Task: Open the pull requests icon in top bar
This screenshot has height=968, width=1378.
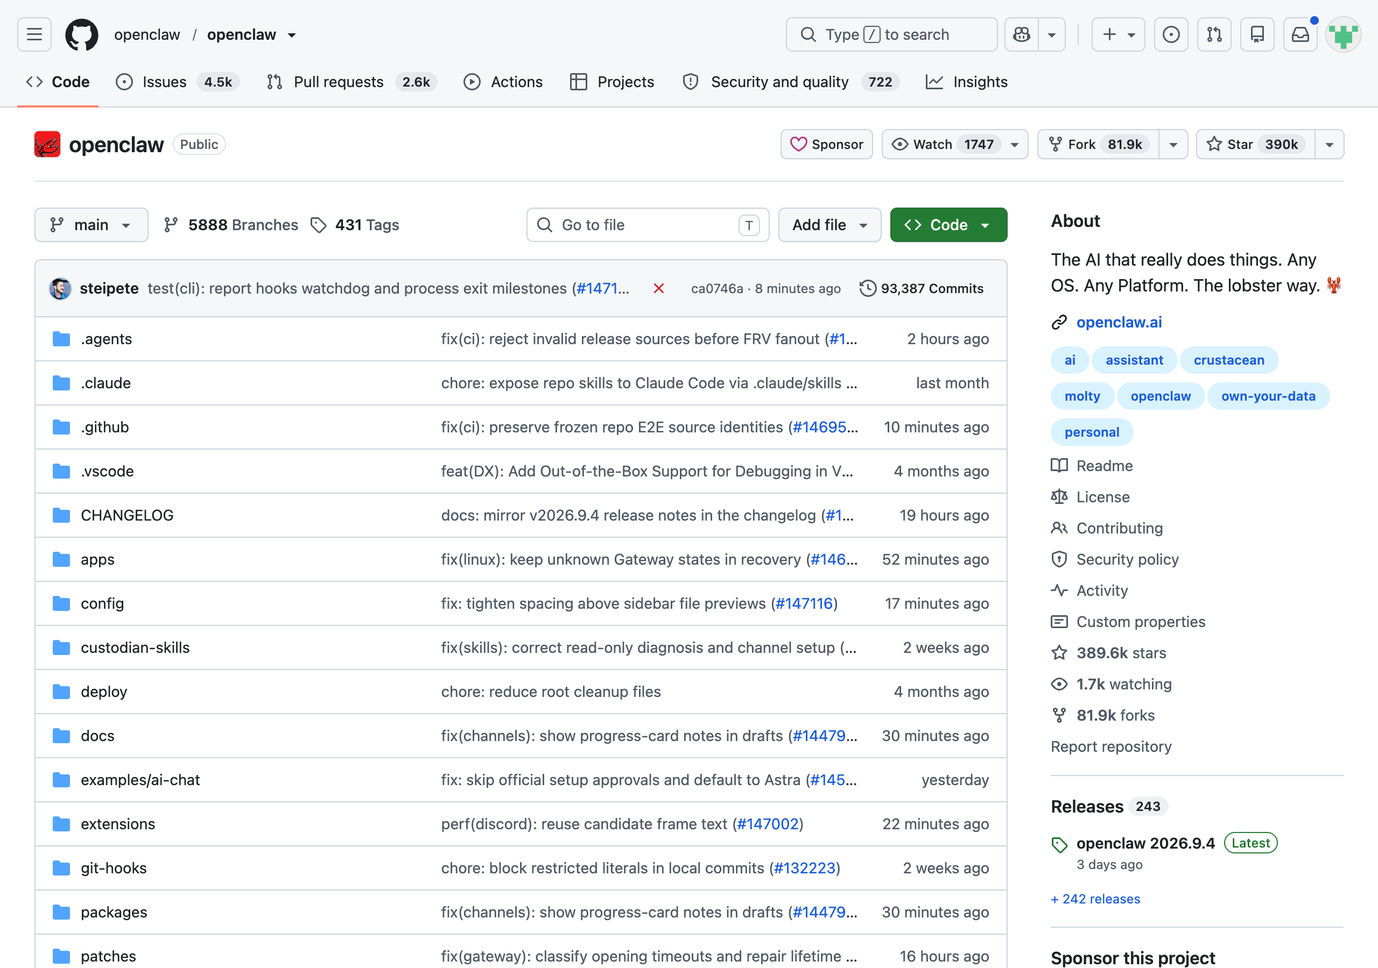Action: [1214, 34]
